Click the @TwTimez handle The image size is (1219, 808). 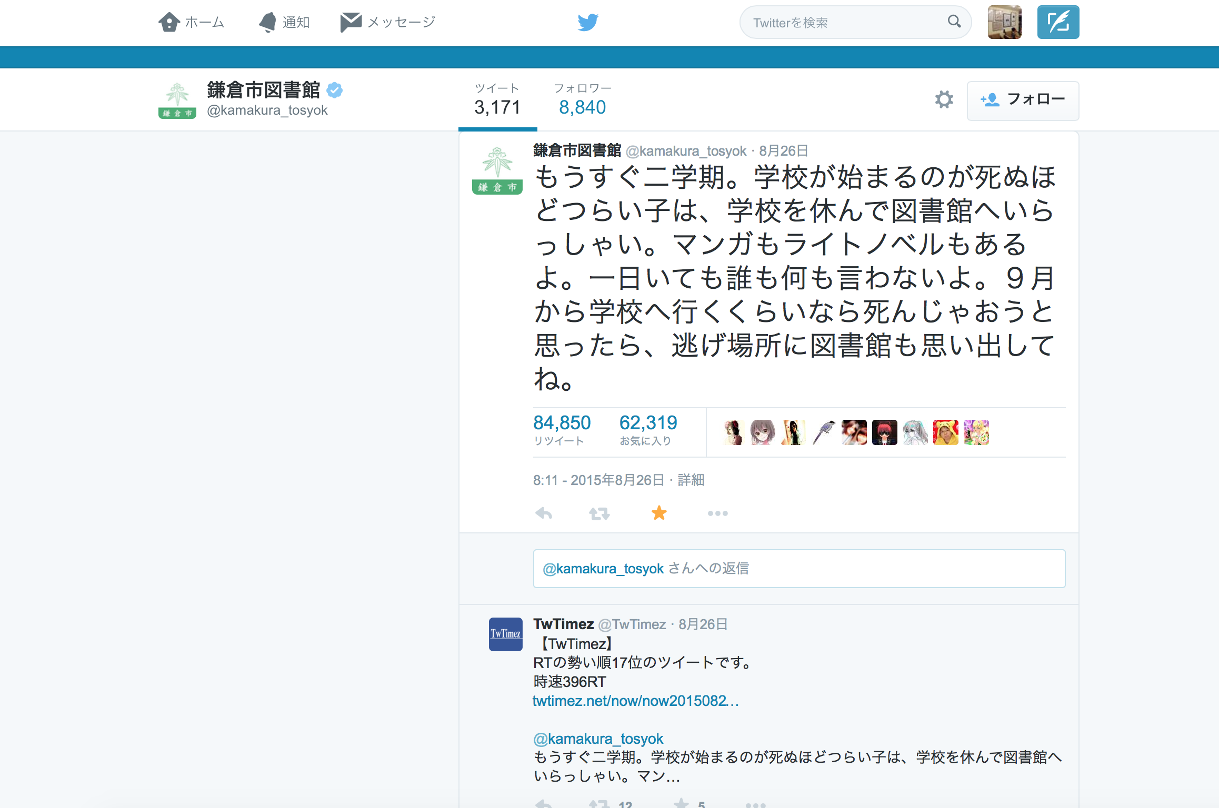coord(632,624)
